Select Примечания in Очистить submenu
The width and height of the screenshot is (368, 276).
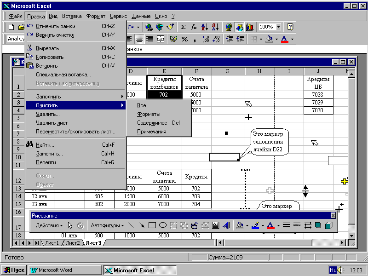point(159,132)
